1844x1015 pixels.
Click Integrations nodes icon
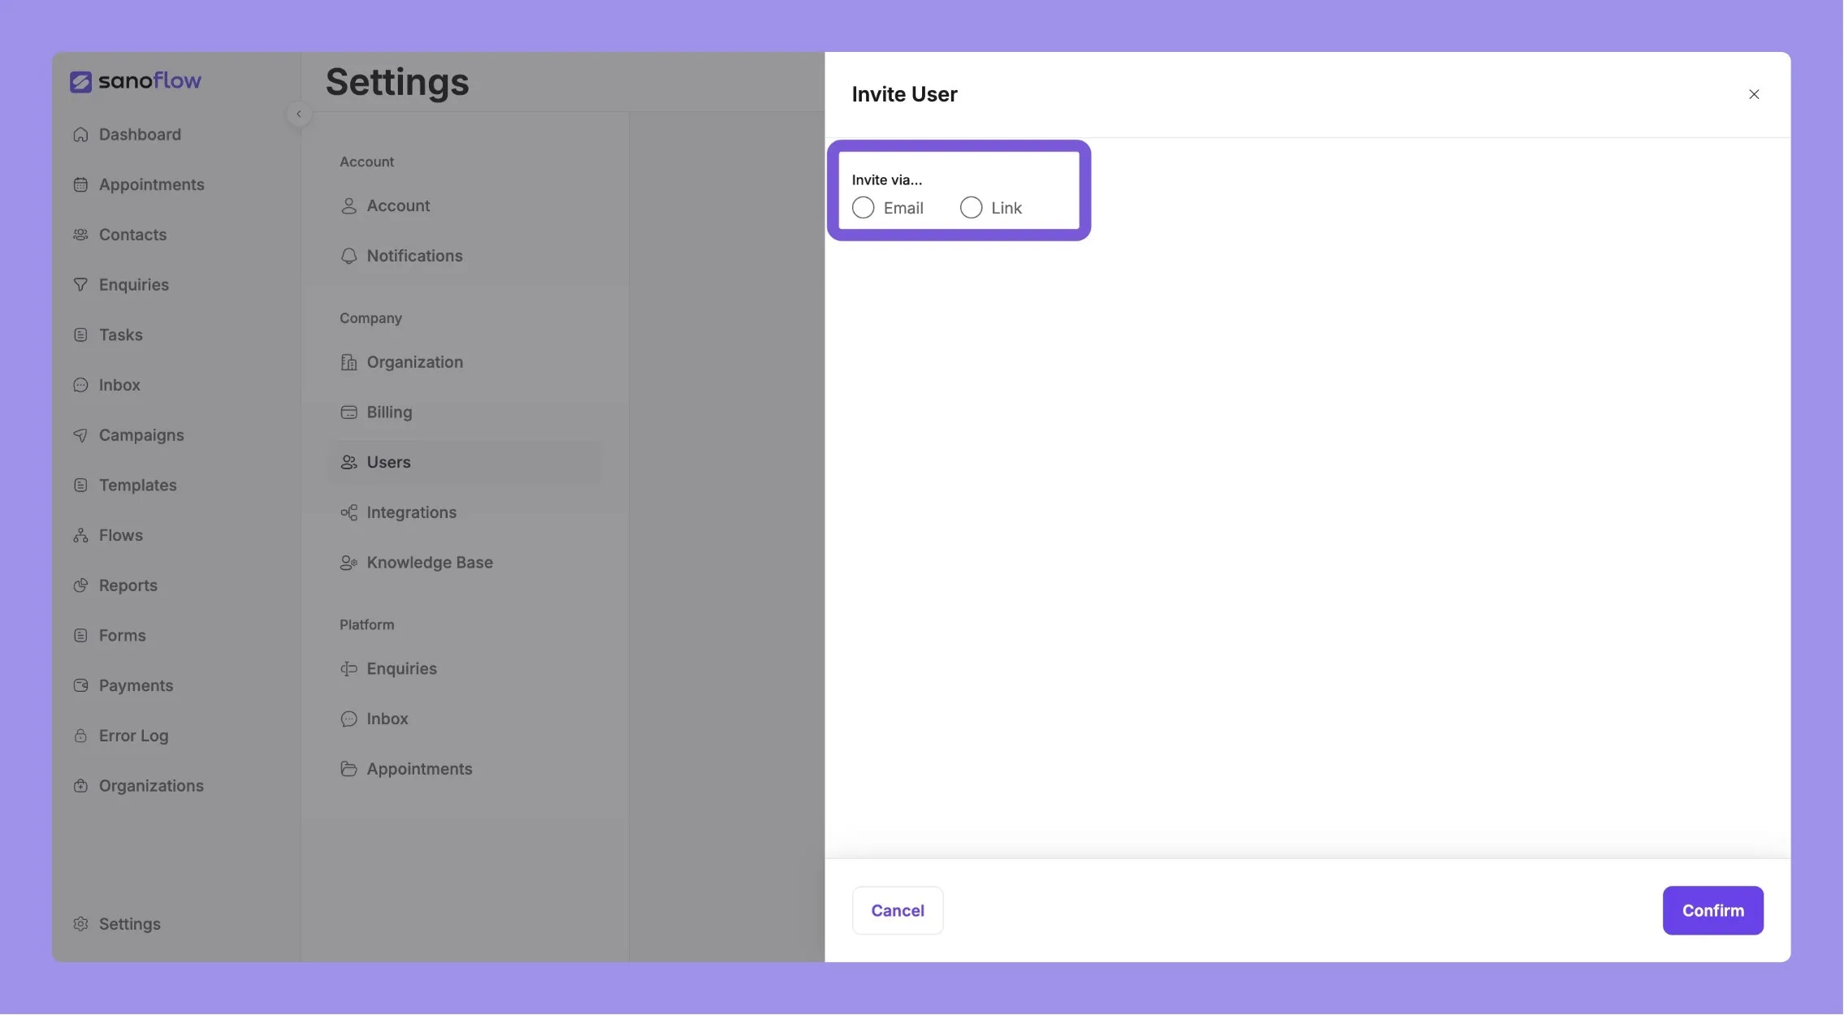tap(348, 512)
